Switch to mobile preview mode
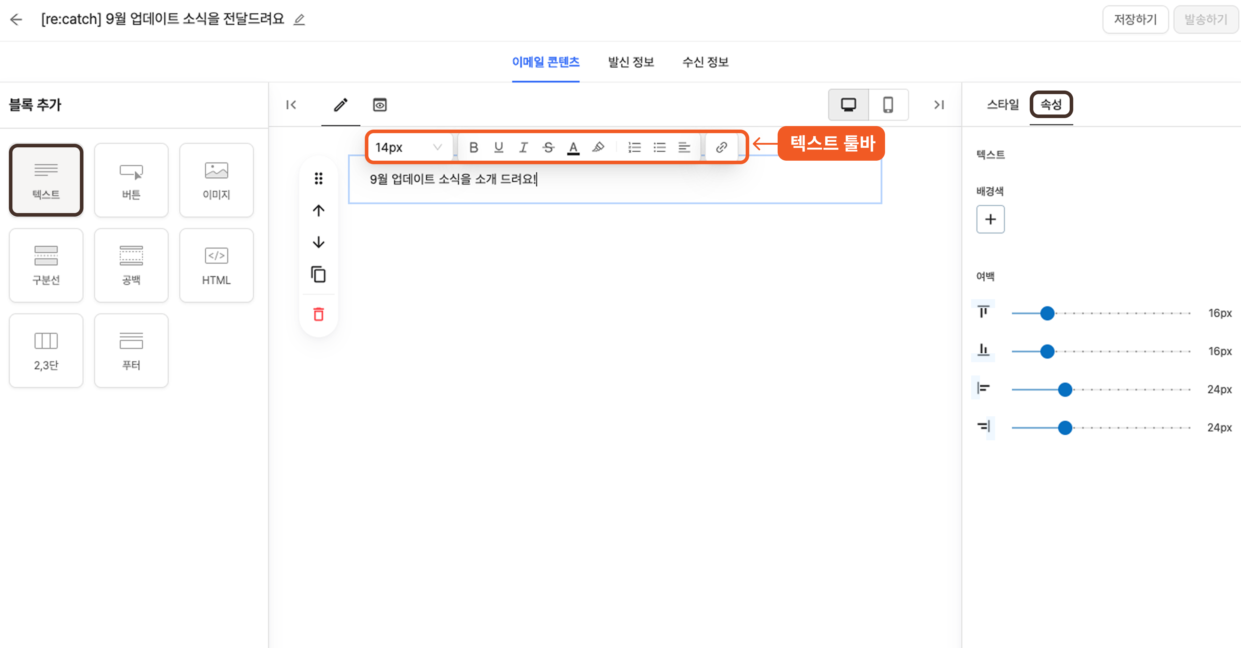 [888, 104]
